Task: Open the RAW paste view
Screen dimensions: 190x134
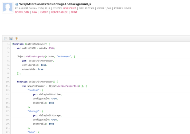Action: 35,12
